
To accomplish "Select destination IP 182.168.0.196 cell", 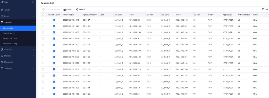I will click(182, 20).
